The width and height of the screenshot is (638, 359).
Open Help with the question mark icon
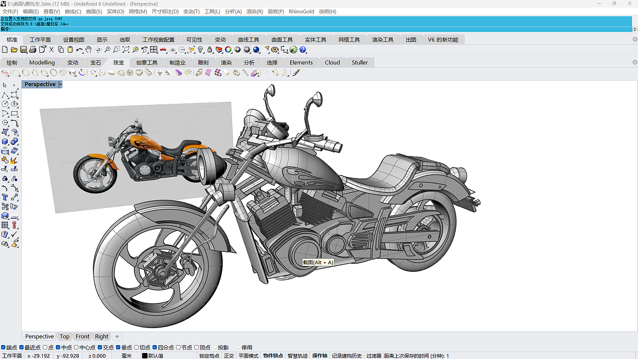303,50
